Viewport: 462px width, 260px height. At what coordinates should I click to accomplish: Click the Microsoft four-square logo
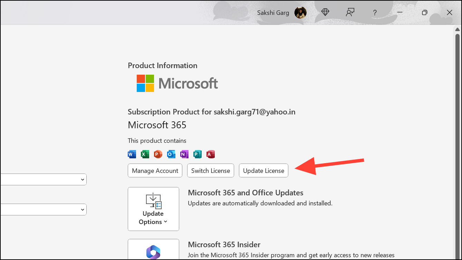click(x=145, y=83)
